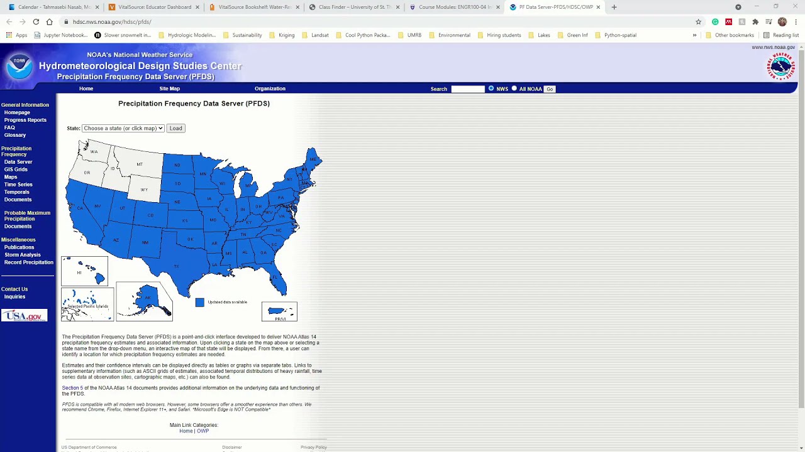805x452 pixels.
Task: Click USA.gov logo in sidebar
Action: (x=24, y=316)
